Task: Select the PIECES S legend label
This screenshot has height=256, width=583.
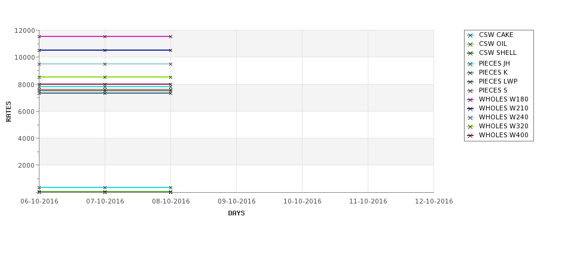Action: click(493, 91)
